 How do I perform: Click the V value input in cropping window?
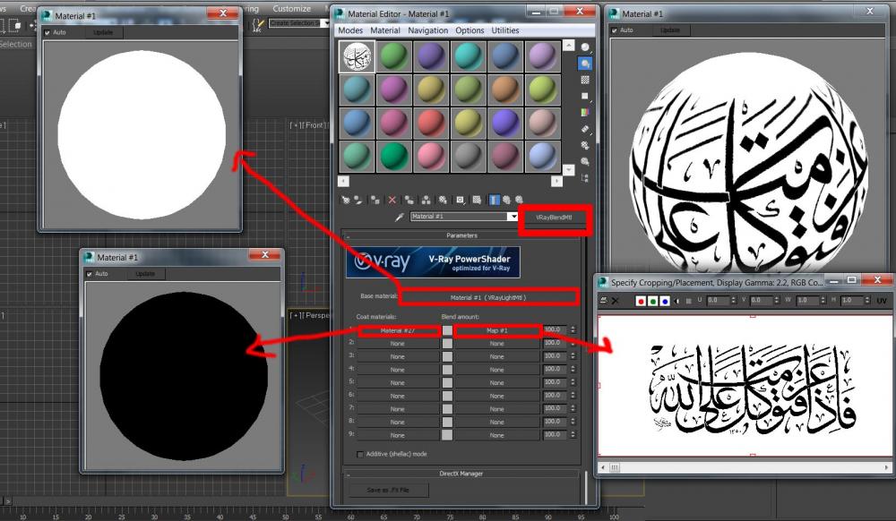(x=761, y=300)
